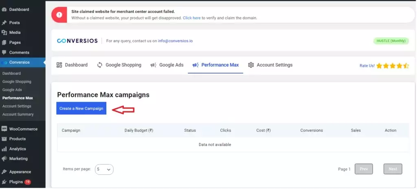
Task: Open WooCommerce in the sidebar
Action: [x=23, y=129]
